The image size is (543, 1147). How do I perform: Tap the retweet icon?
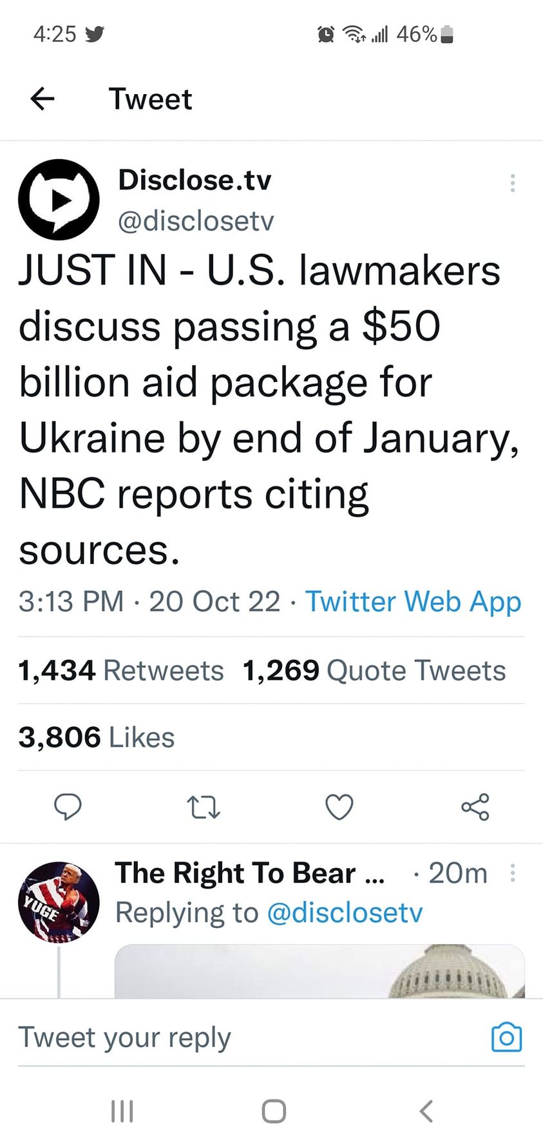(204, 807)
